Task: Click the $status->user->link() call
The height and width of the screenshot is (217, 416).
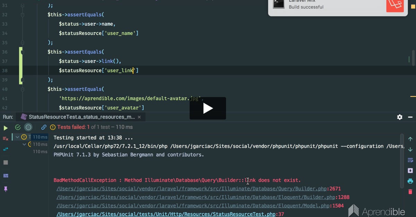Action: click(x=90, y=61)
